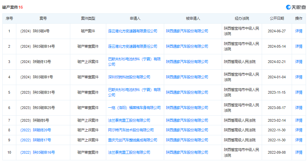Click the 案件类型 column header
This screenshot has height=165, width=308.
click(x=88, y=18)
